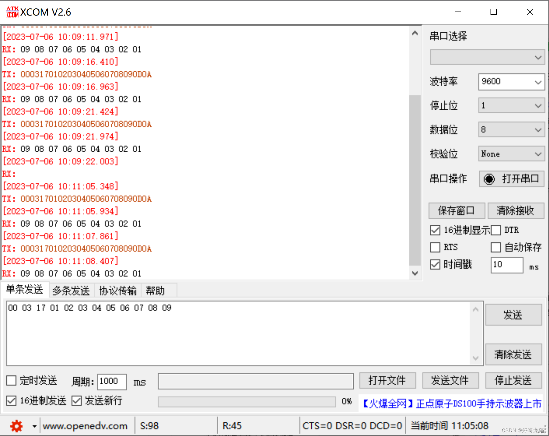This screenshot has height=436, width=549.
Task: Switch to the 单条发送 tab
Action: point(25,289)
